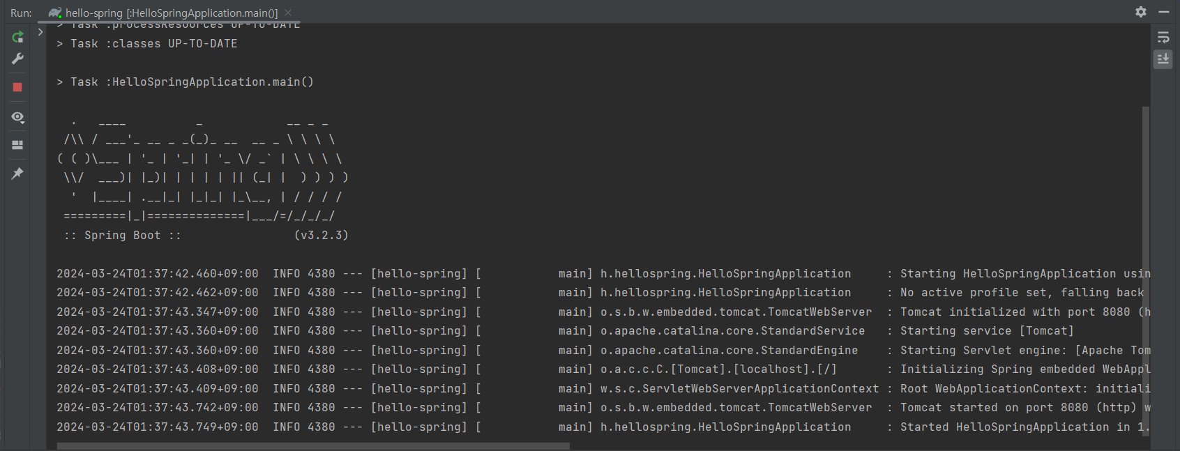The image size is (1180, 451).
Task: Expand the task tree with the chevron arrow
Action: [40, 31]
